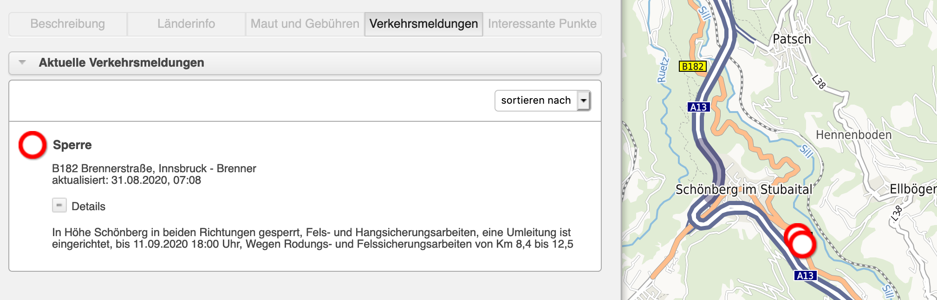The height and width of the screenshot is (300, 937).
Task: Click the Sperre heading text
Action: [72, 145]
